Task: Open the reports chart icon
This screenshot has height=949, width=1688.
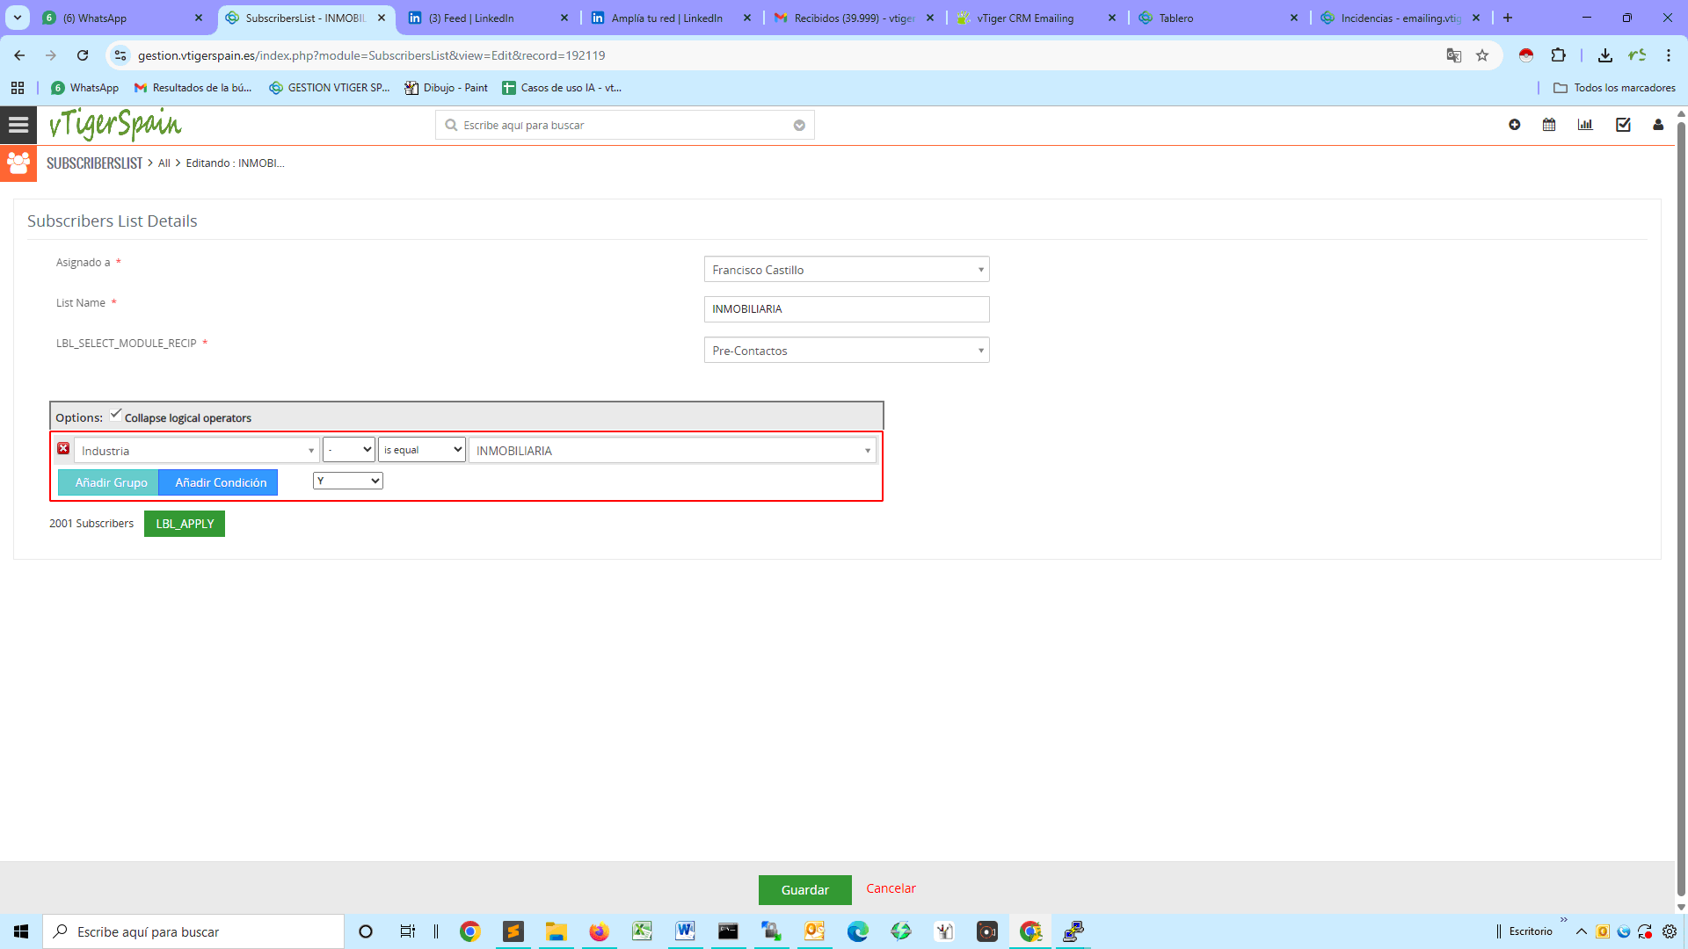Action: 1585,125
